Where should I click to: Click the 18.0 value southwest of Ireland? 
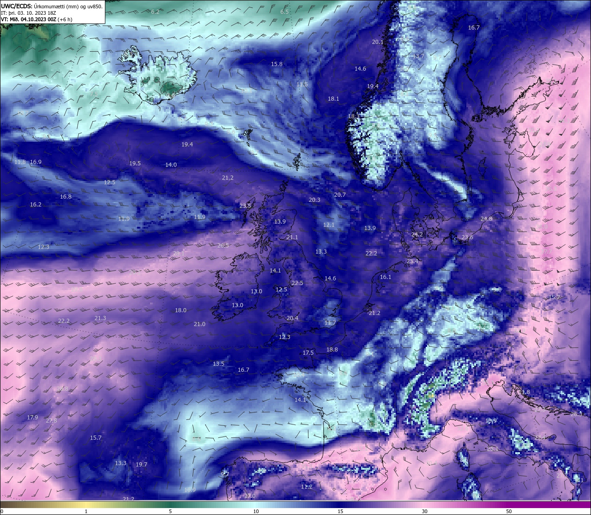tap(181, 310)
